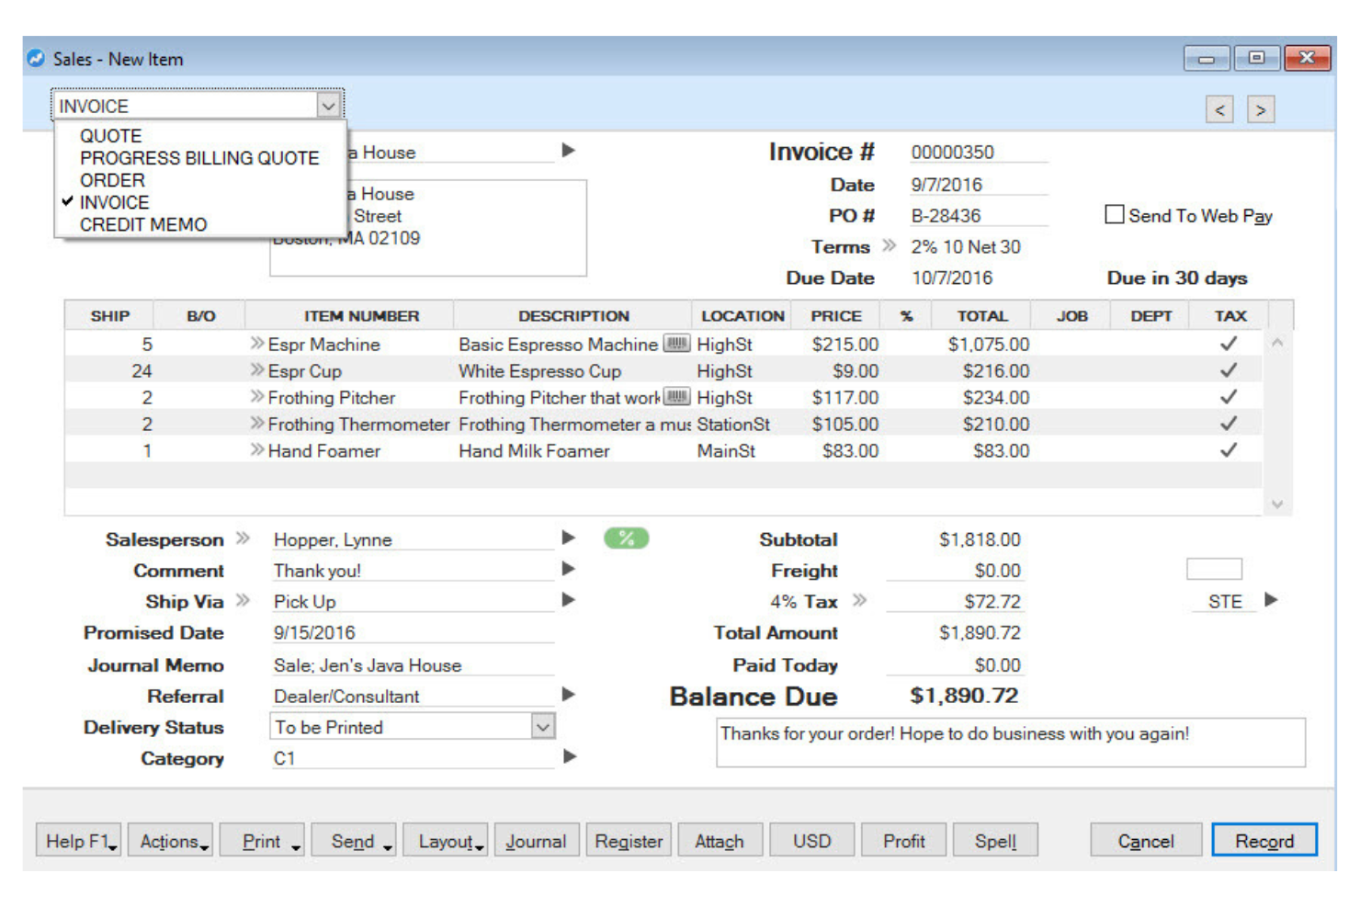Enable Send To Web Pay

click(x=1114, y=214)
